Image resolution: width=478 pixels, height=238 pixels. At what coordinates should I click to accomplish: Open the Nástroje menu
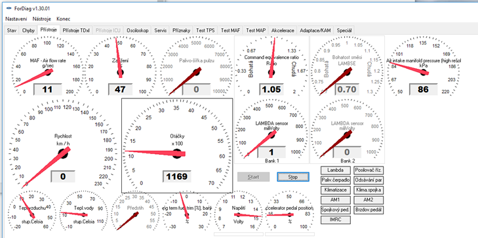pyautogui.click(x=42, y=19)
